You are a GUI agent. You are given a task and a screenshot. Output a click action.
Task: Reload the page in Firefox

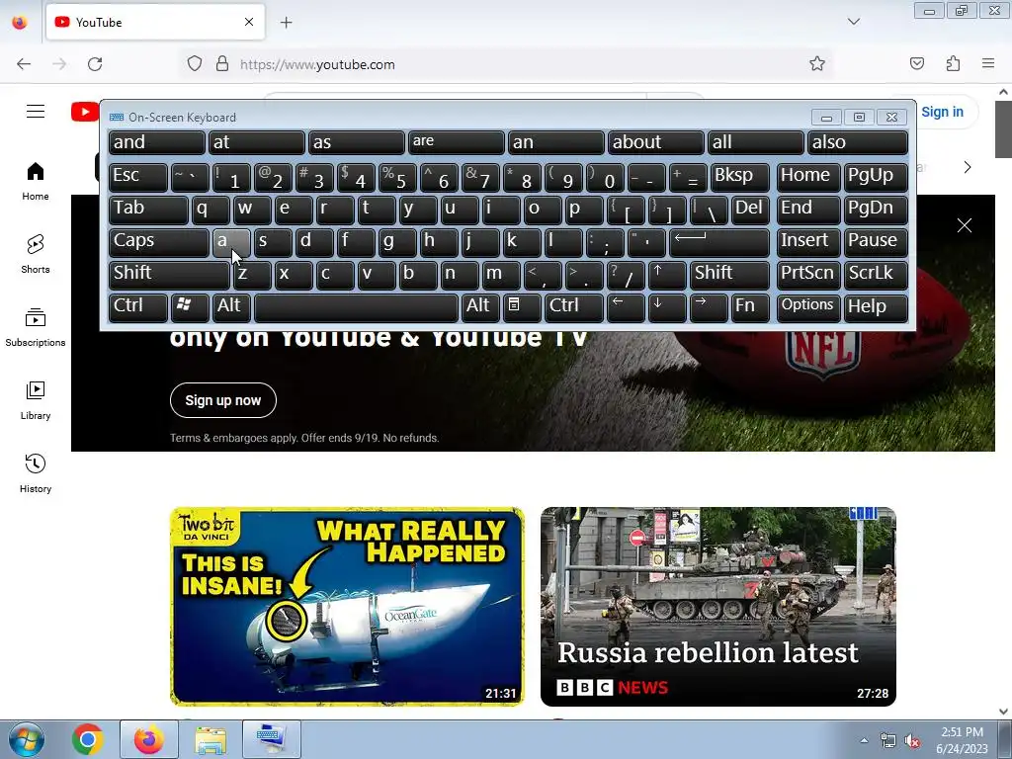click(95, 64)
